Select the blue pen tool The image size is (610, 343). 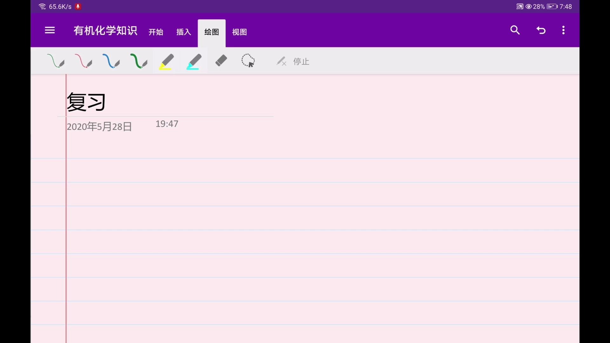(x=111, y=61)
